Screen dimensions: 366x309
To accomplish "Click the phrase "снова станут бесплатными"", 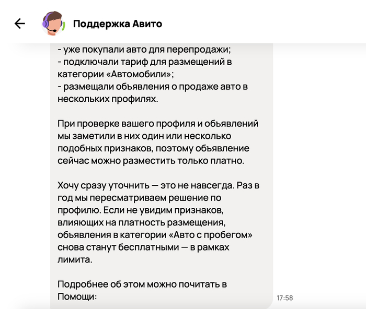I will coord(109,247).
